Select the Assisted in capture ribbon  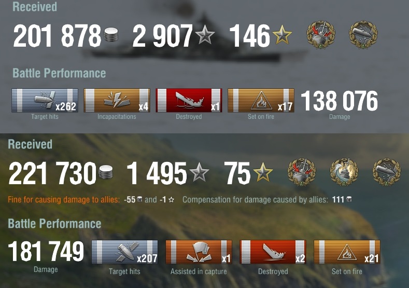(199, 252)
